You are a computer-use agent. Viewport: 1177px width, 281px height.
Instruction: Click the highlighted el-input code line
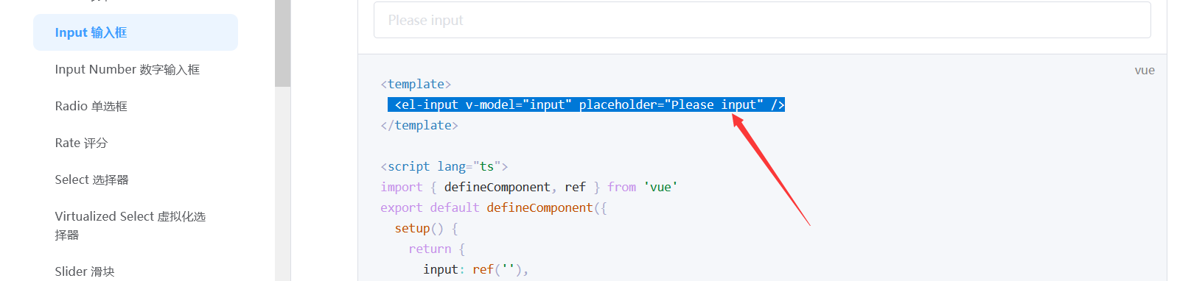[586, 104]
